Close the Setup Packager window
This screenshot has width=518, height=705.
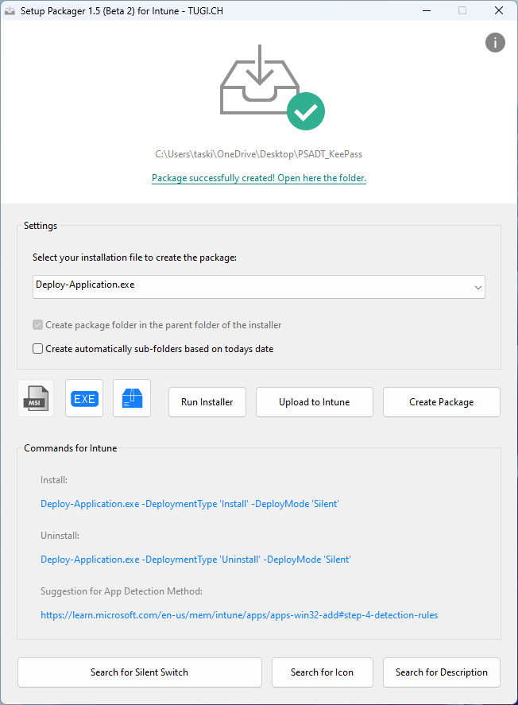point(498,10)
